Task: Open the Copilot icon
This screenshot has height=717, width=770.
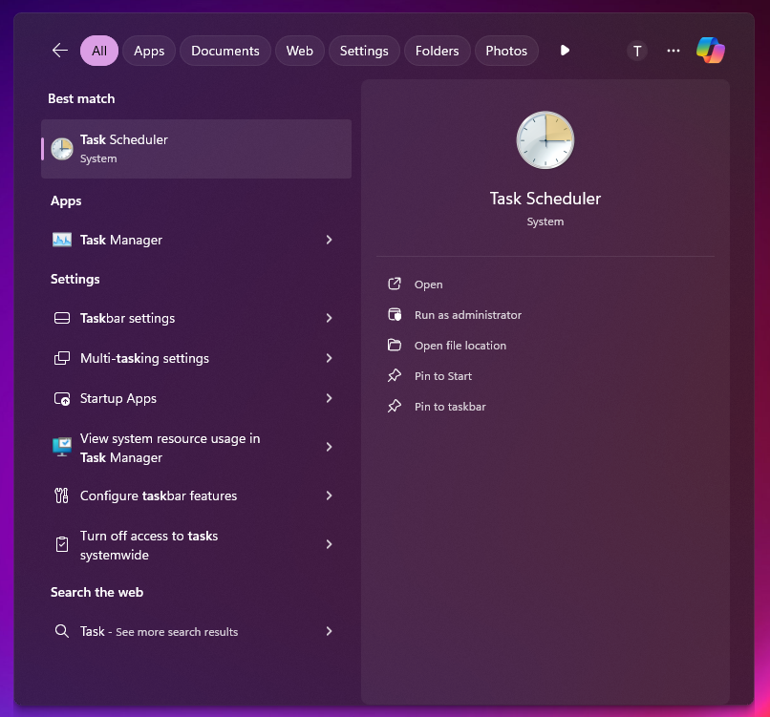Action: (710, 51)
